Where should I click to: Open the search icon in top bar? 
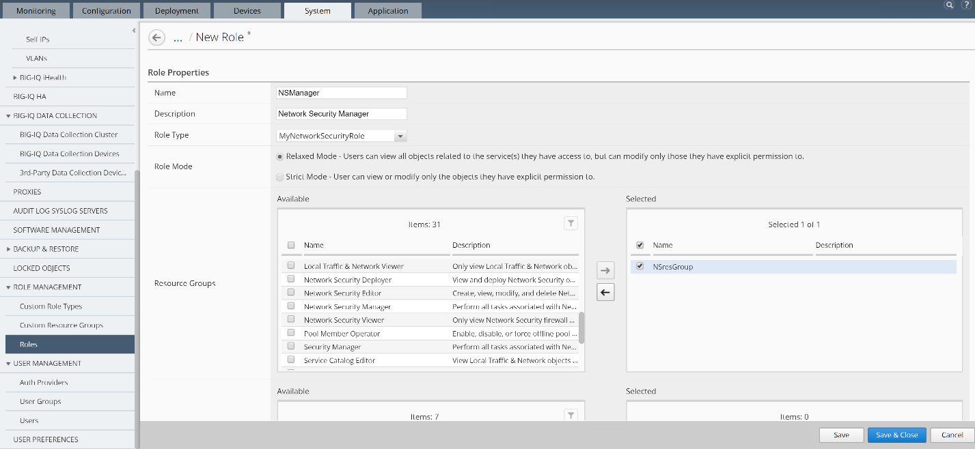click(x=949, y=4)
